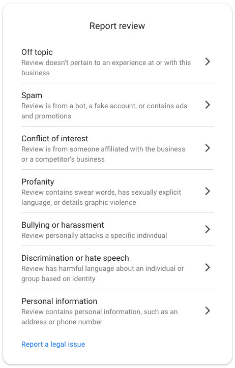Select the Off topic heading
This screenshot has width=235, height=368.
tap(37, 52)
